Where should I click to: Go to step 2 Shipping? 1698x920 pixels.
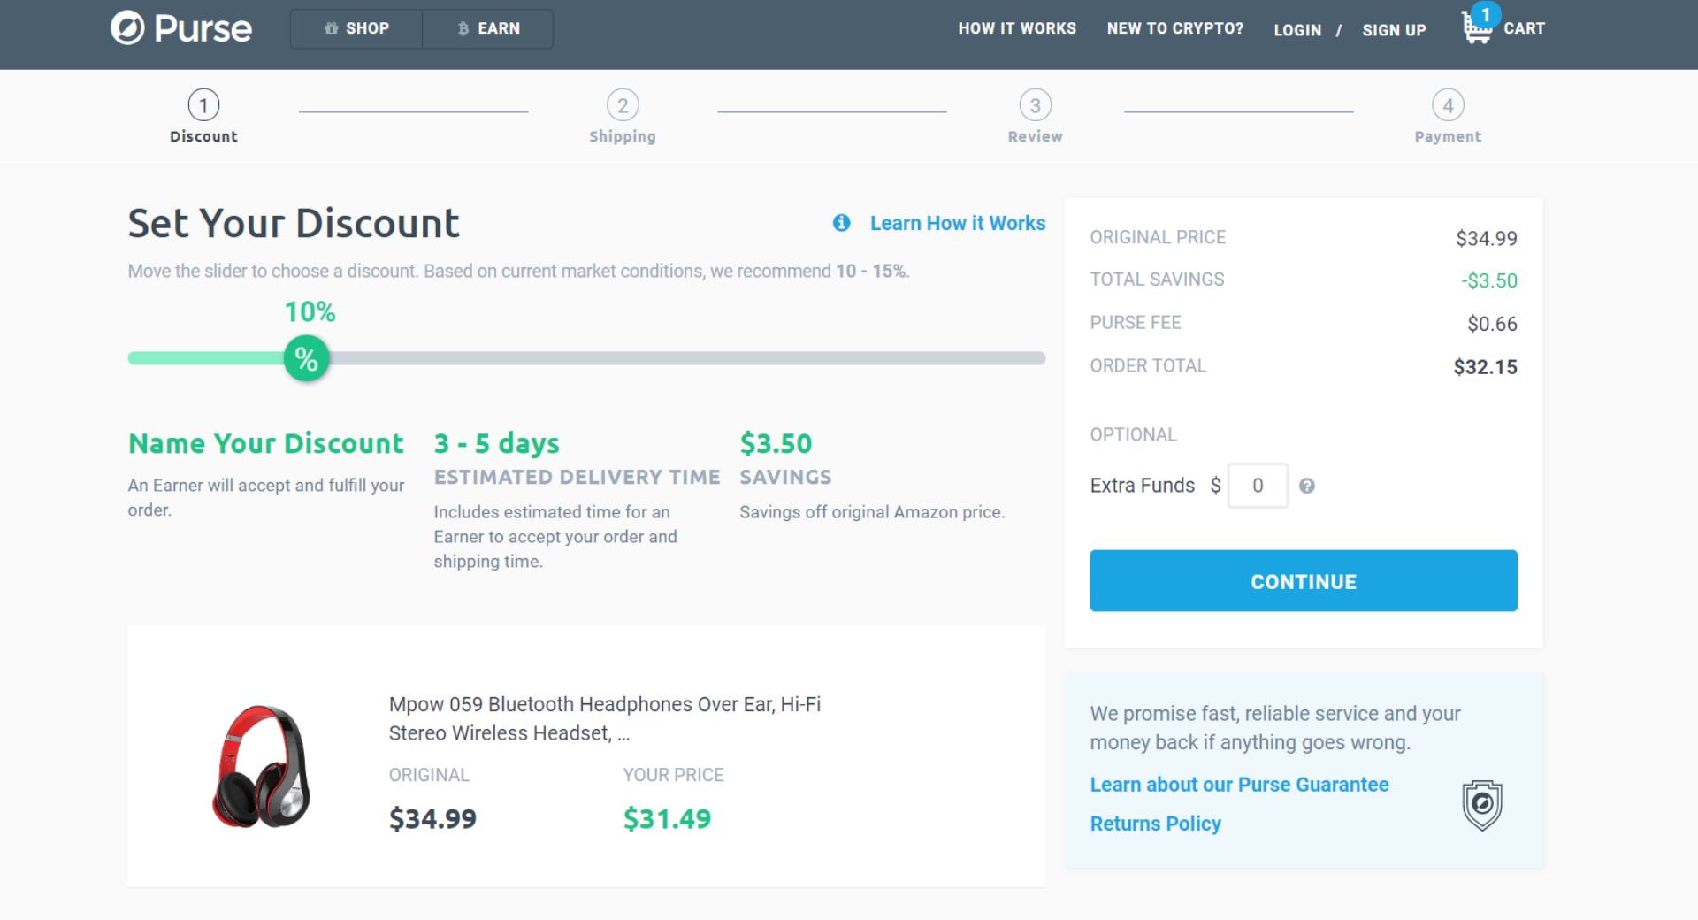pos(623,116)
